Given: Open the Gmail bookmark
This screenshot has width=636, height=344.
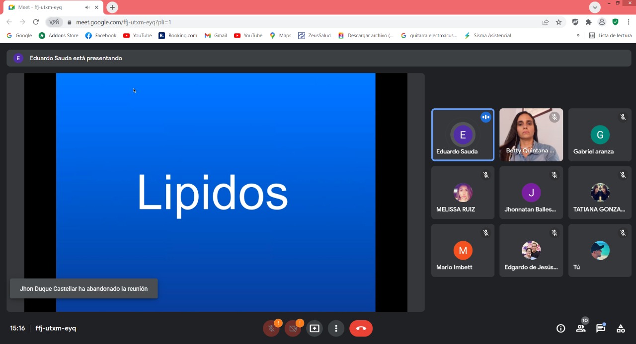Looking at the screenshot, I should (x=216, y=36).
